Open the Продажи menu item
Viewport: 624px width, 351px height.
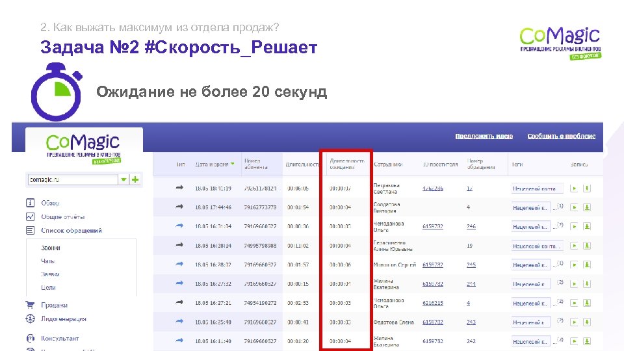point(54,305)
